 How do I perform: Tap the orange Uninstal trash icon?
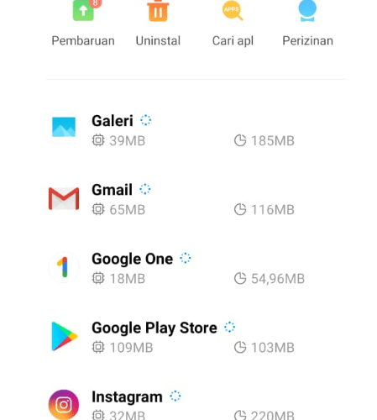(158, 11)
